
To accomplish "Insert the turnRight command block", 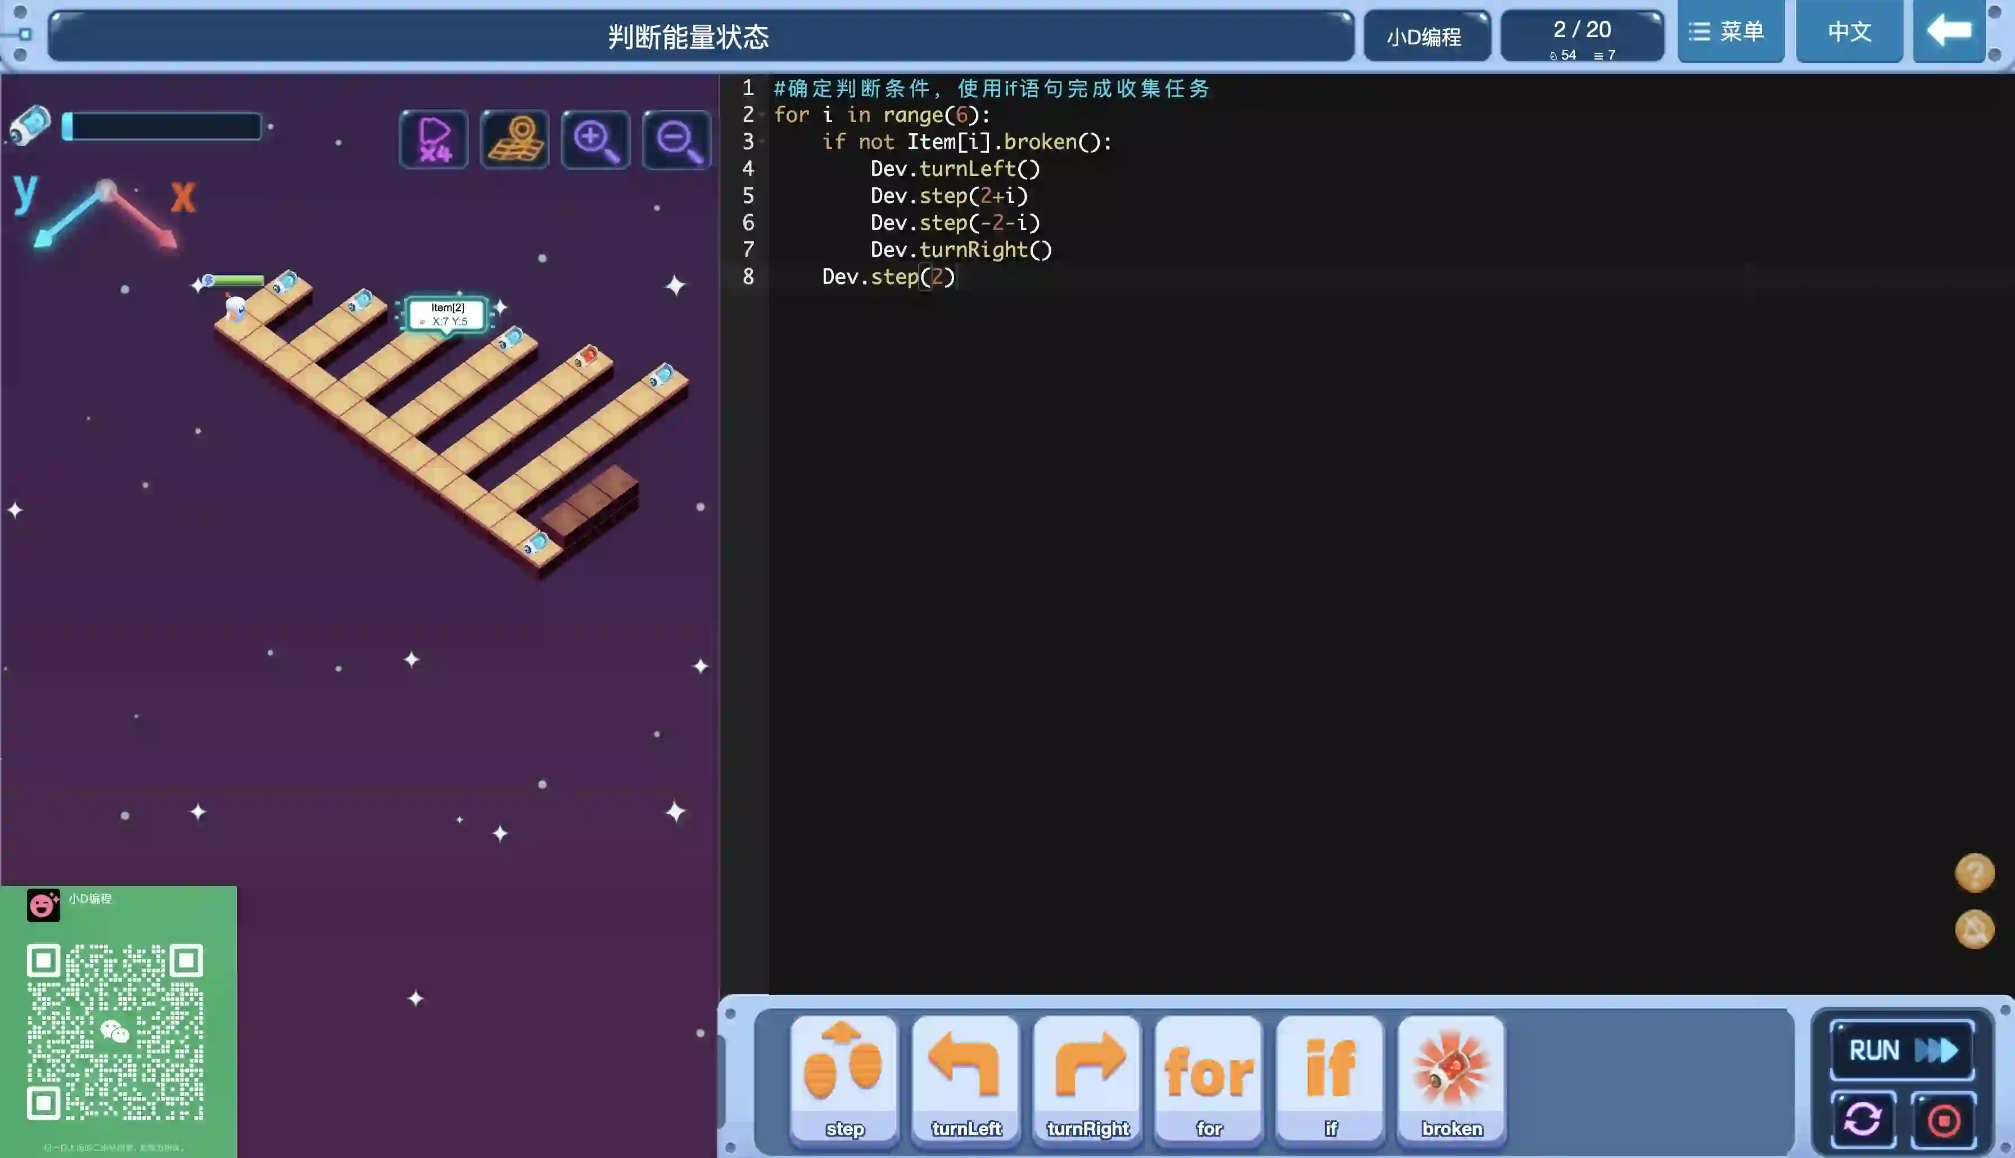I will [x=1087, y=1077].
